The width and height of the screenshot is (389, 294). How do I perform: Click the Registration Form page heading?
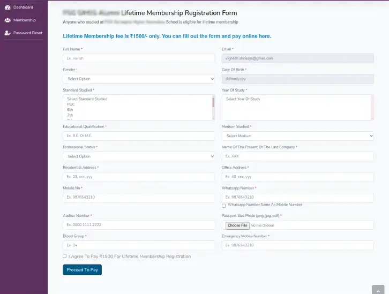150,13
